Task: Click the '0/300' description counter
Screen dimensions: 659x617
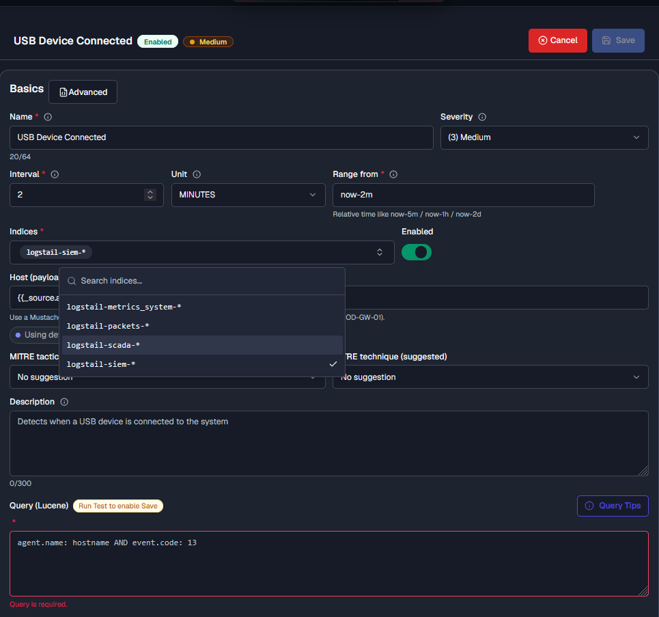Action: [x=20, y=483]
